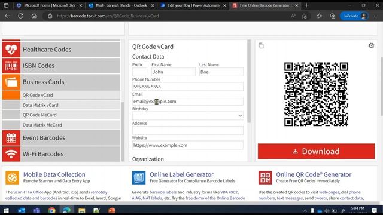
Task: Click the Online QR Code Generator red icon
Action: (x=265, y=177)
